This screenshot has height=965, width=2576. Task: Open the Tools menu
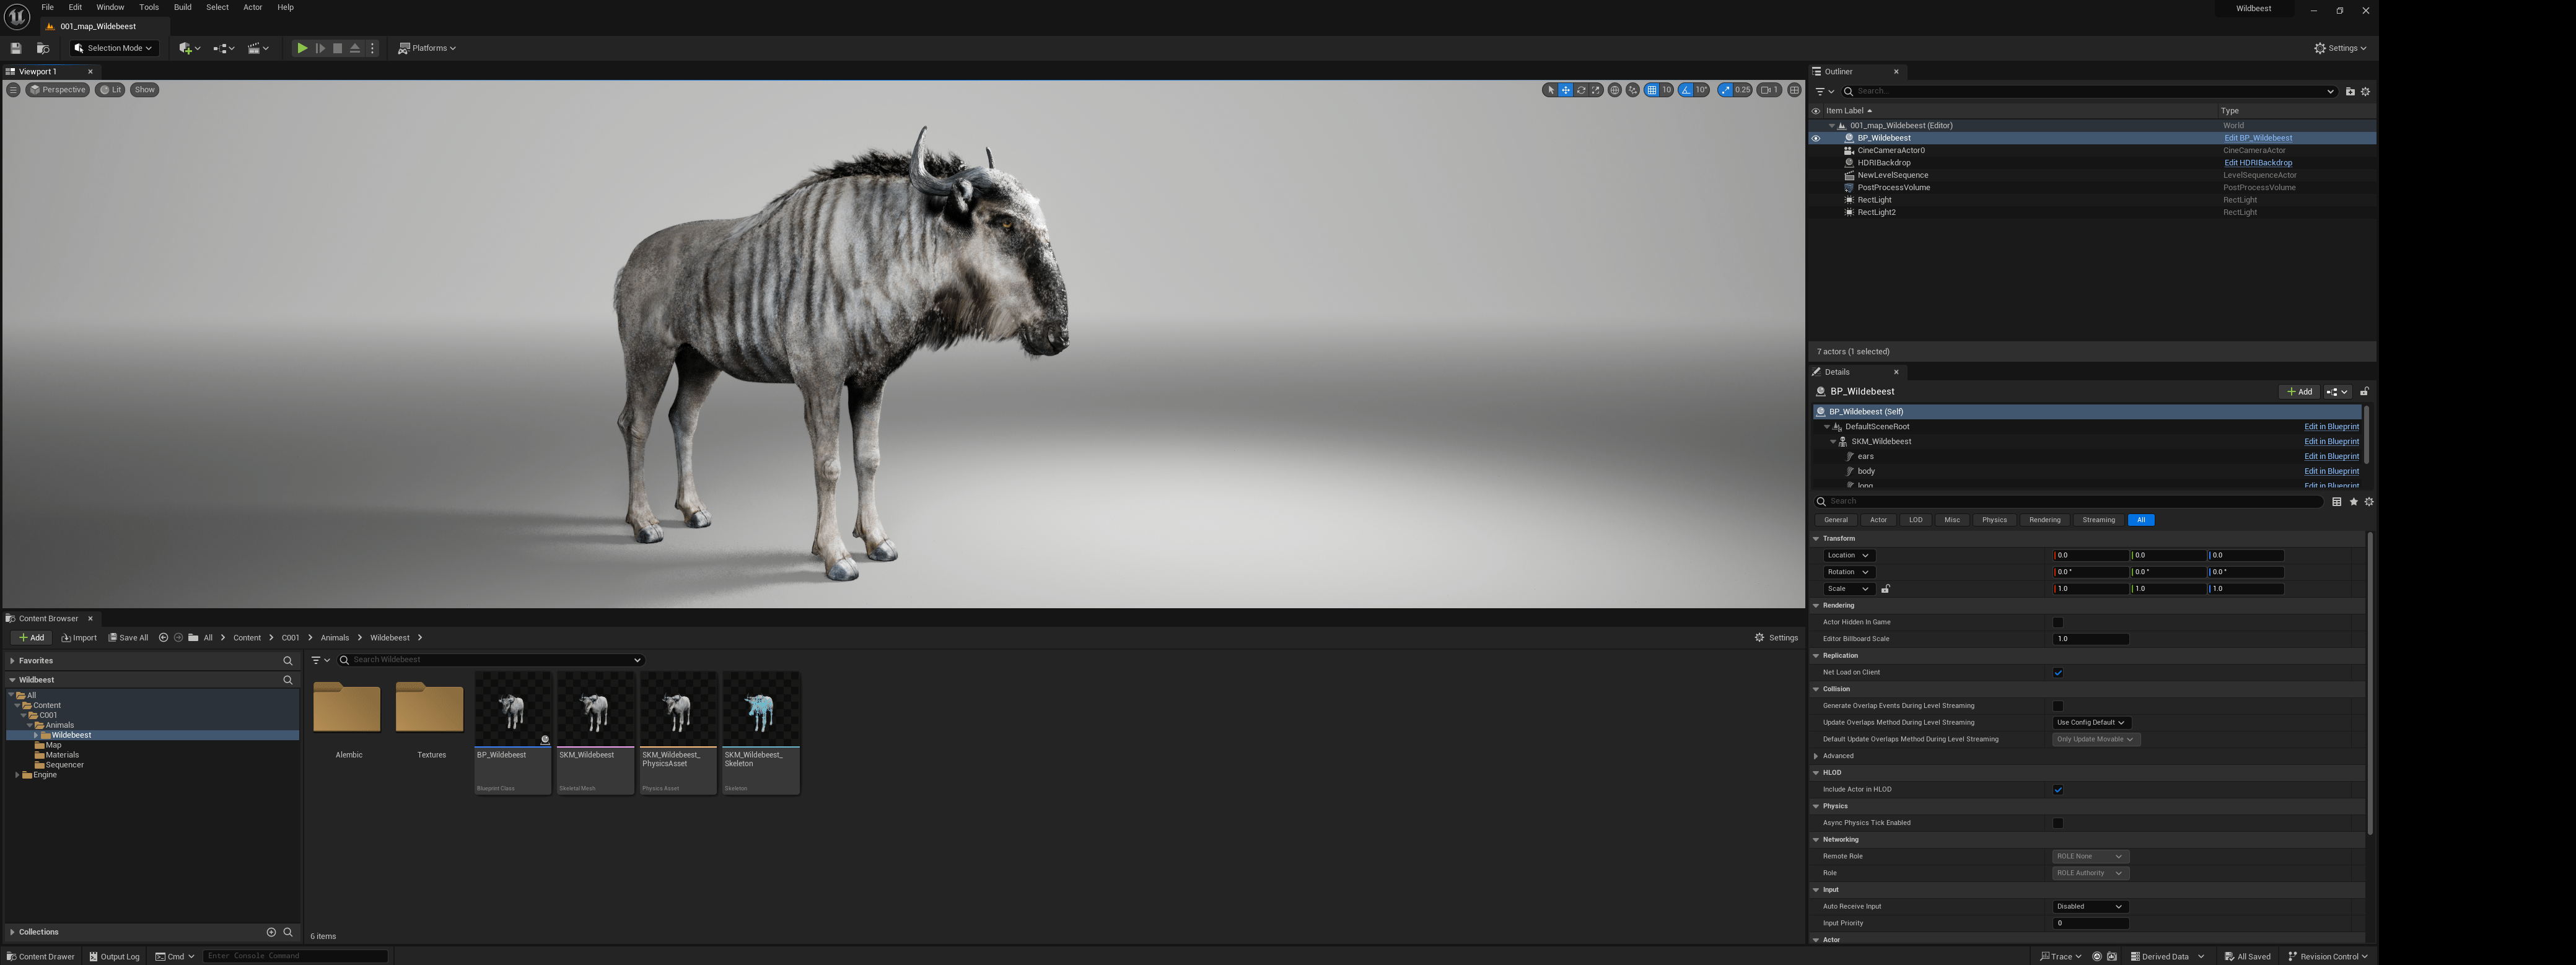[x=149, y=8]
